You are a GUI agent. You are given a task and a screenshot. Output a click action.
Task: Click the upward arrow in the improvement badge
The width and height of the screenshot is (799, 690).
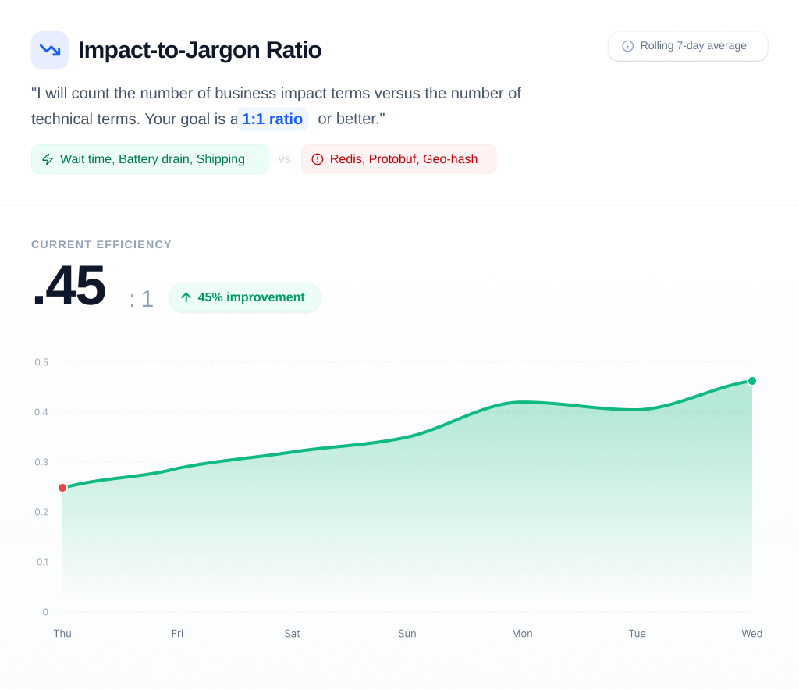point(186,297)
